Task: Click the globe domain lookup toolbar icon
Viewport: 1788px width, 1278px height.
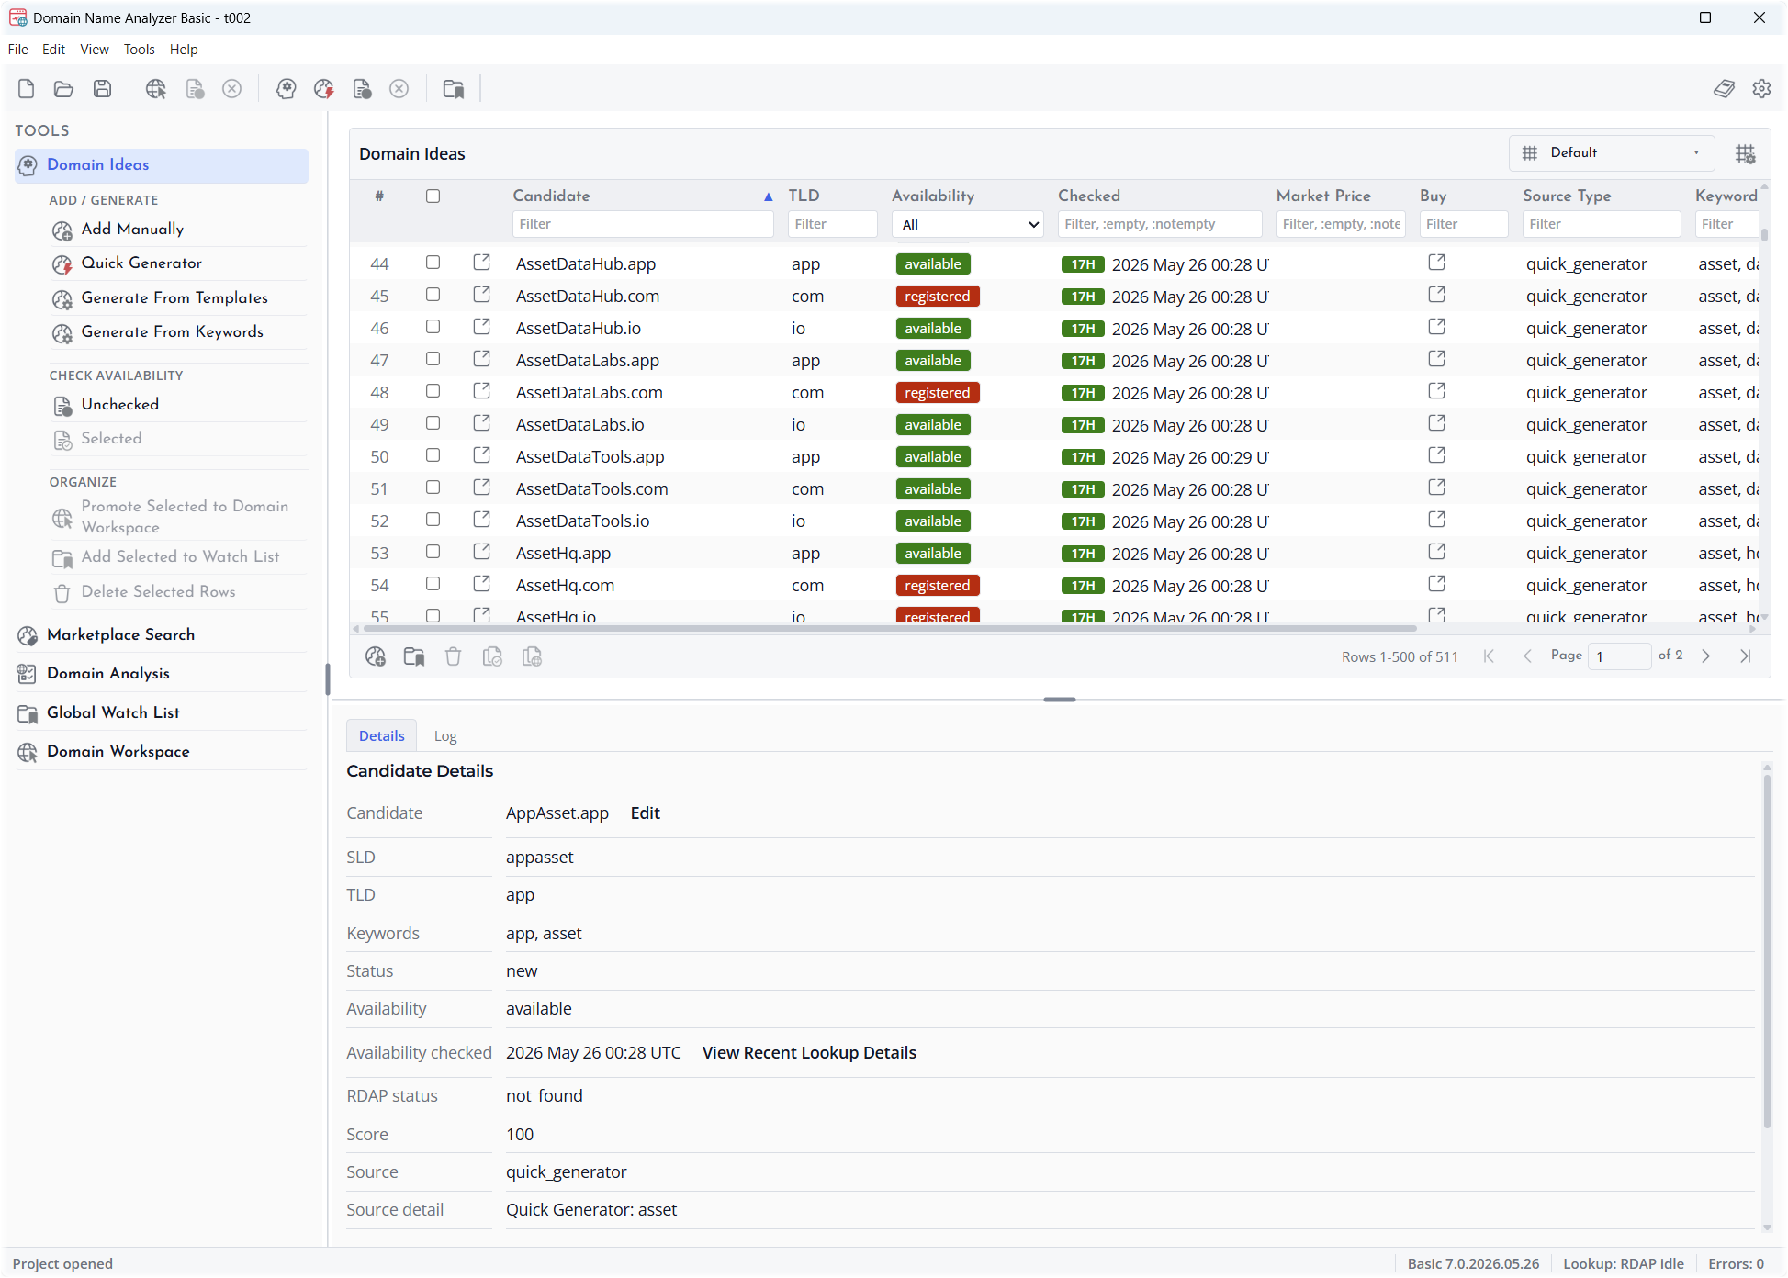Action: (x=156, y=89)
